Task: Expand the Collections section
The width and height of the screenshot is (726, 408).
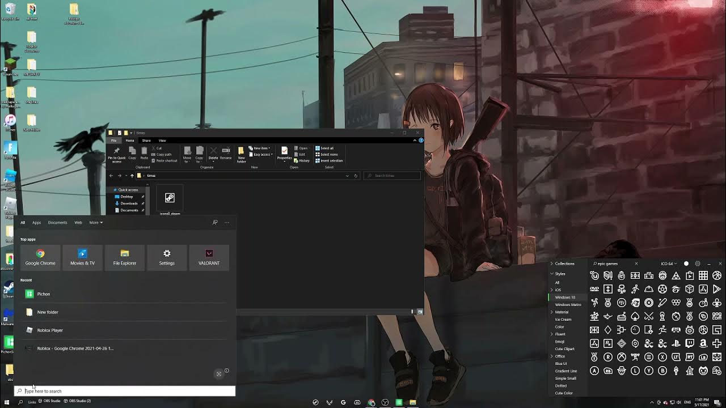Action: tap(551, 263)
